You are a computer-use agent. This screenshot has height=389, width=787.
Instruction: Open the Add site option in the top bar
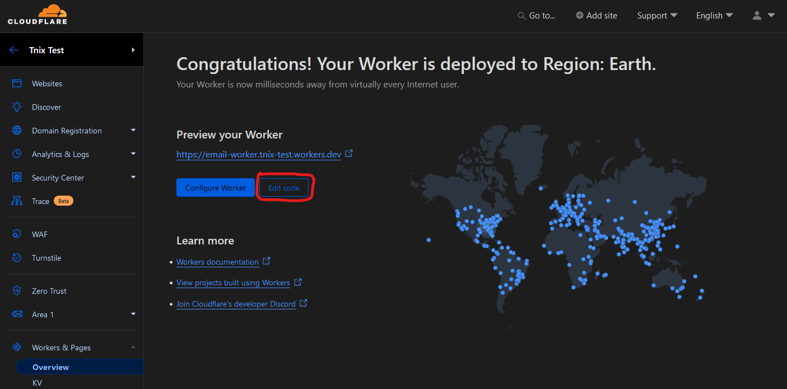tap(596, 15)
